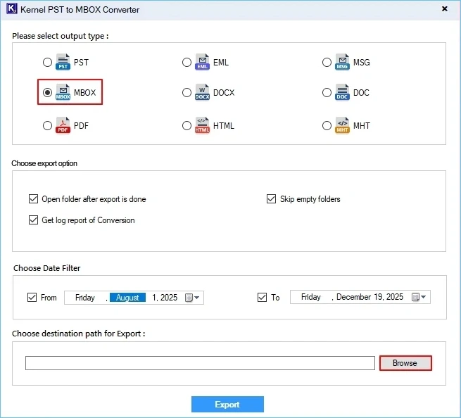
Task: Select the DOCX output type radio button
Action: click(187, 93)
